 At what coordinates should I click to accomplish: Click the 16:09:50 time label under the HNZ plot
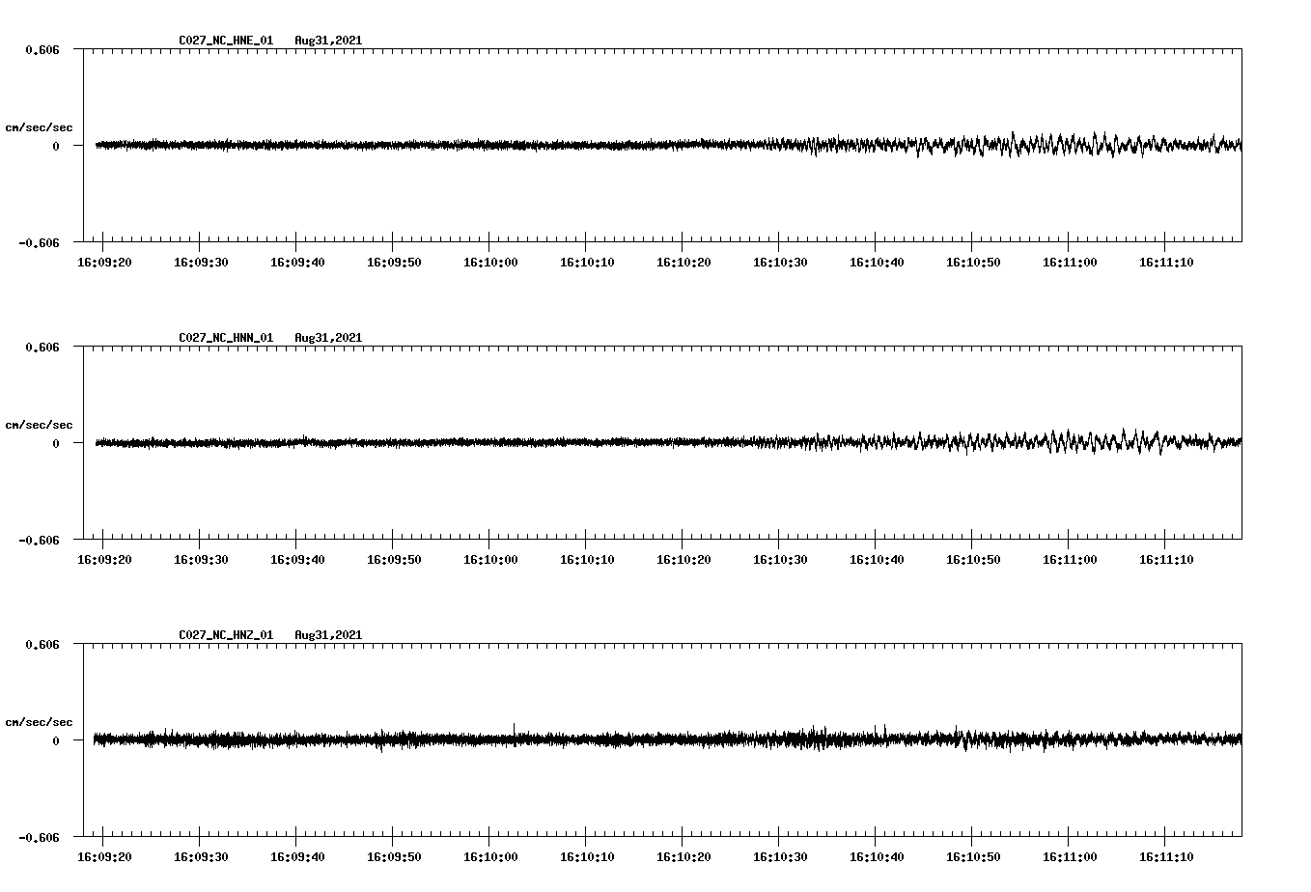pyautogui.click(x=394, y=857)
